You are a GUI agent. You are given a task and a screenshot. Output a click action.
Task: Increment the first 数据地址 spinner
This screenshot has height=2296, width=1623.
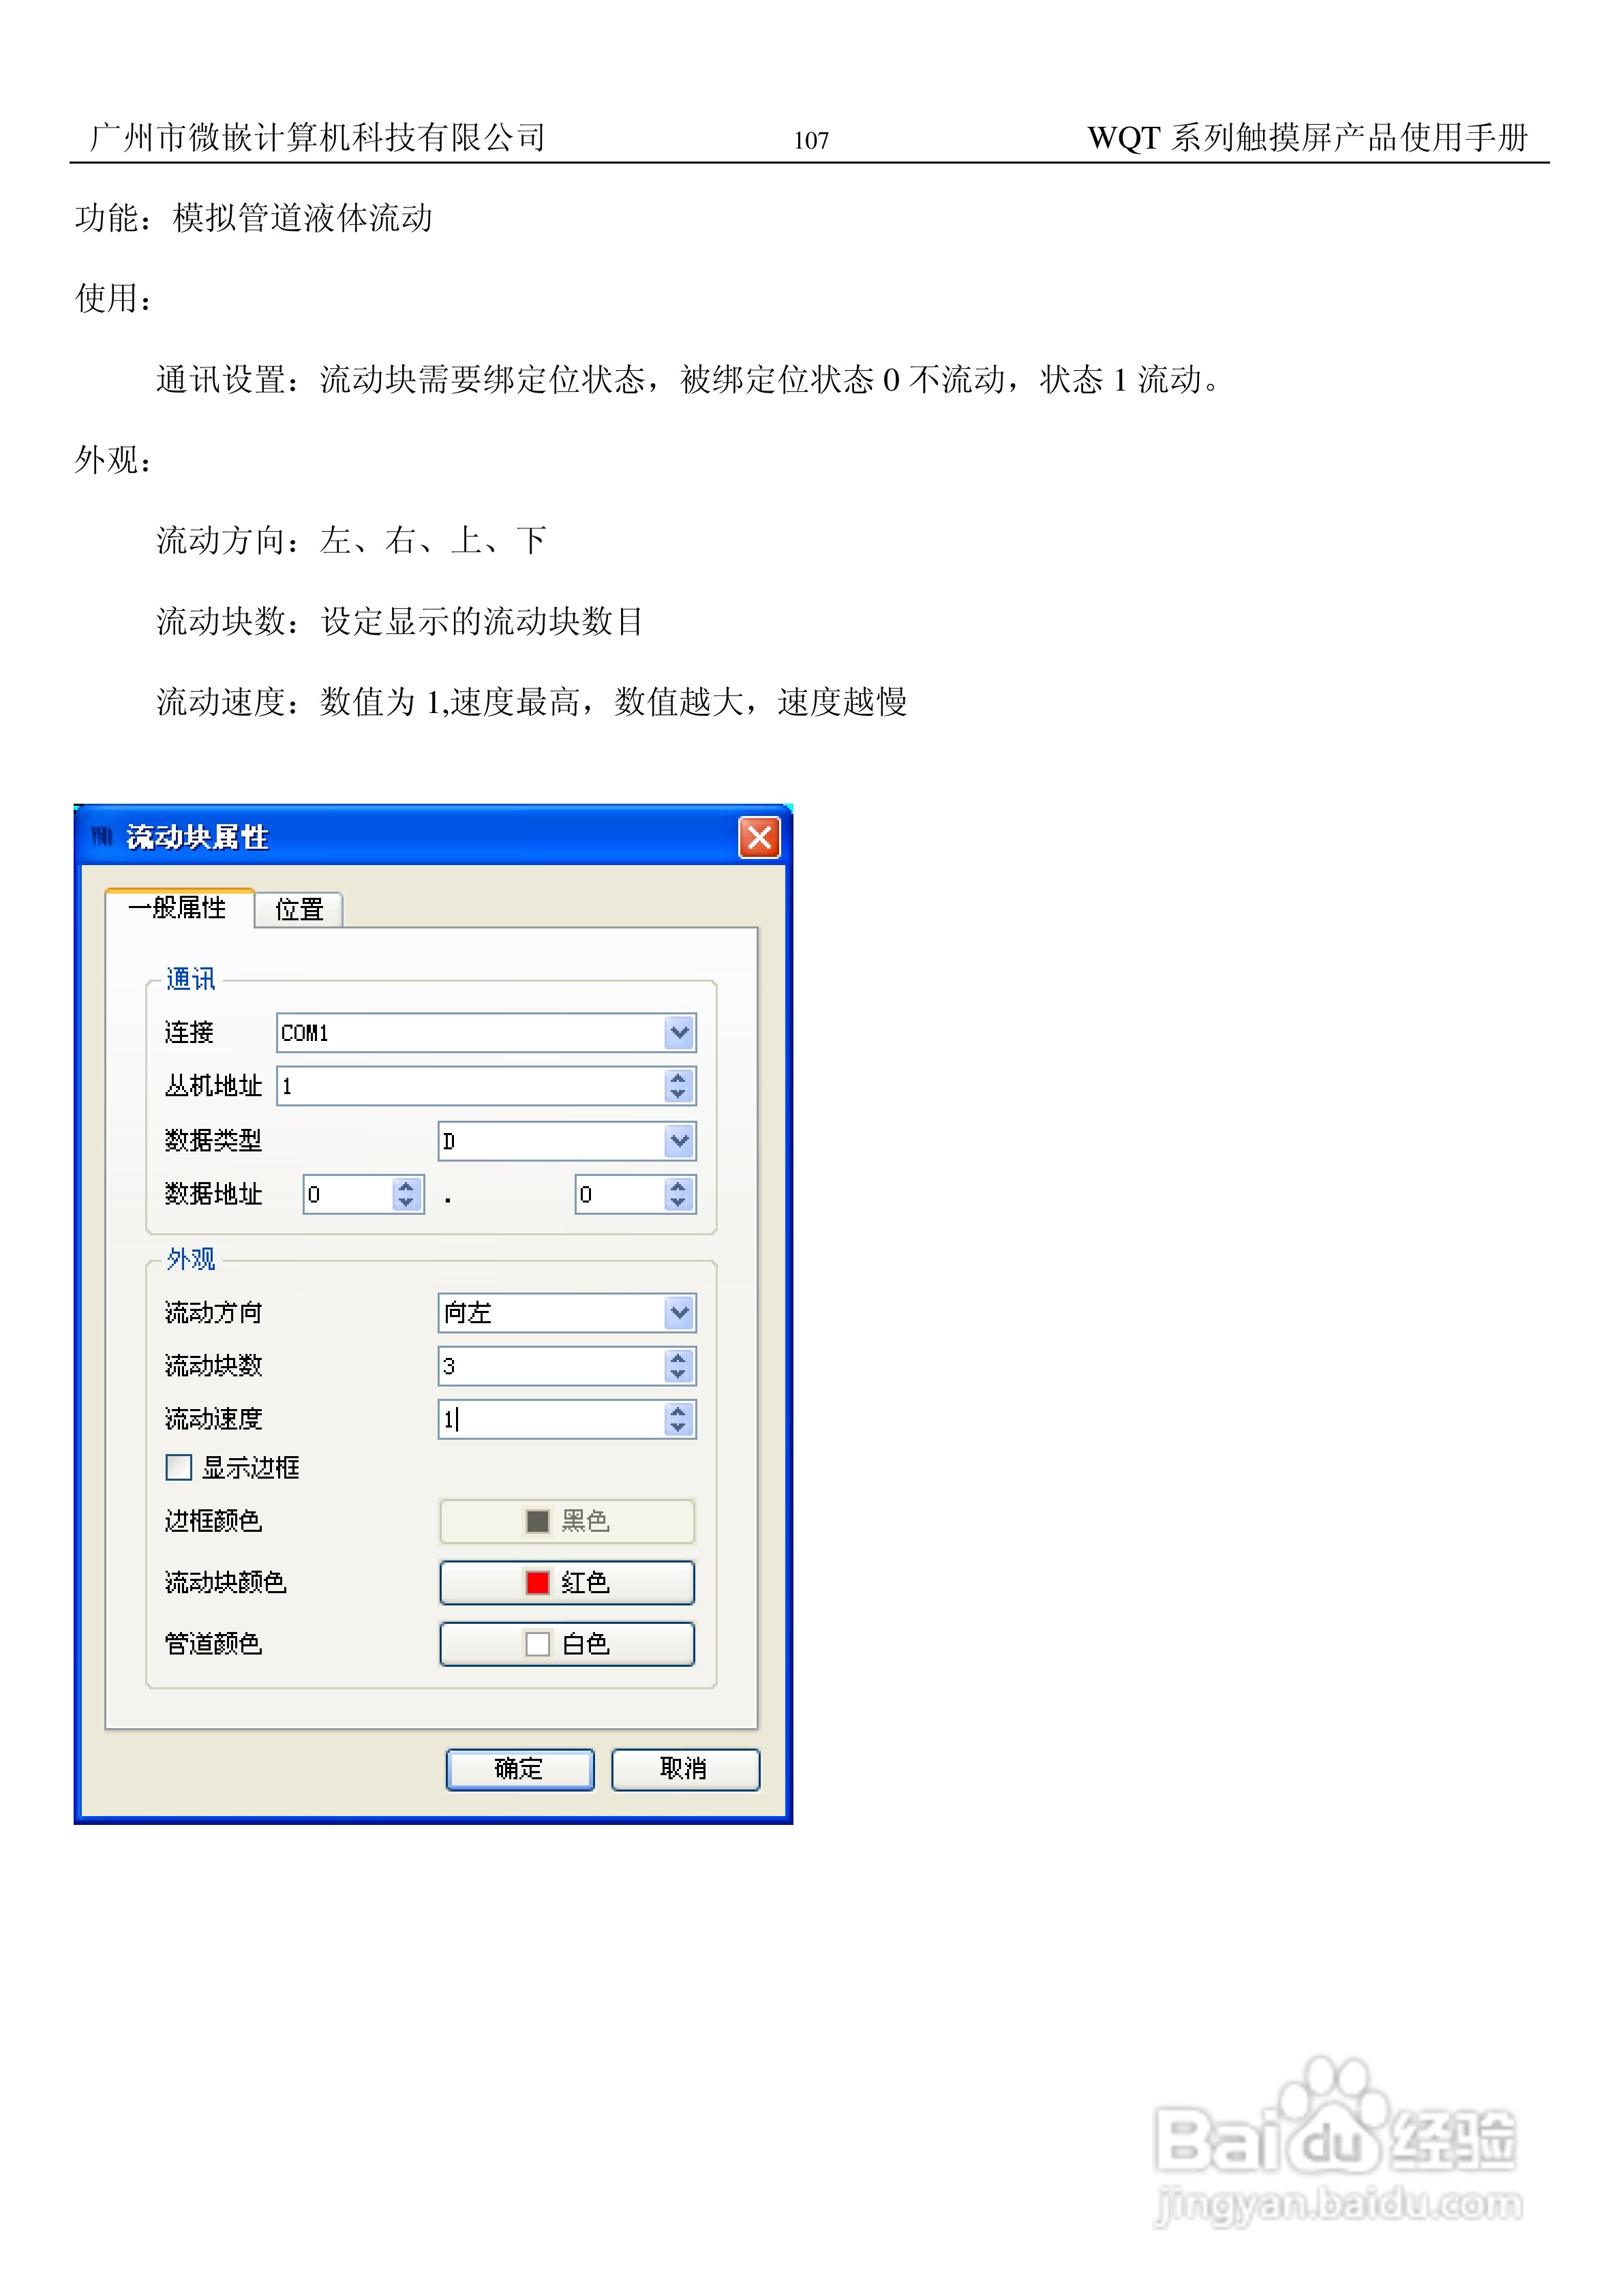(x=406, y=1186)
